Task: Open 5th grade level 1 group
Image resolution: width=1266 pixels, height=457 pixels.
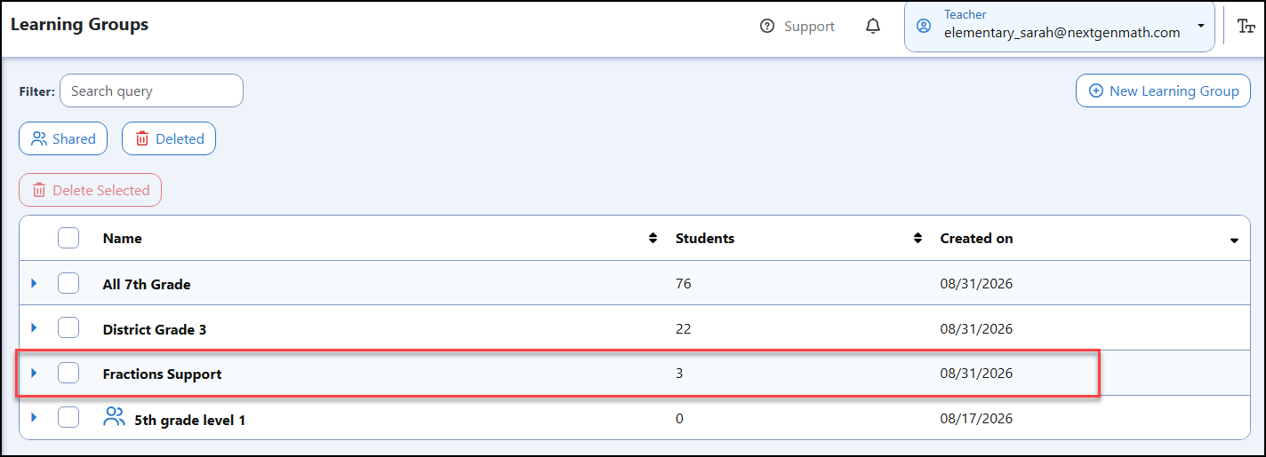Action: pos(189,419)
